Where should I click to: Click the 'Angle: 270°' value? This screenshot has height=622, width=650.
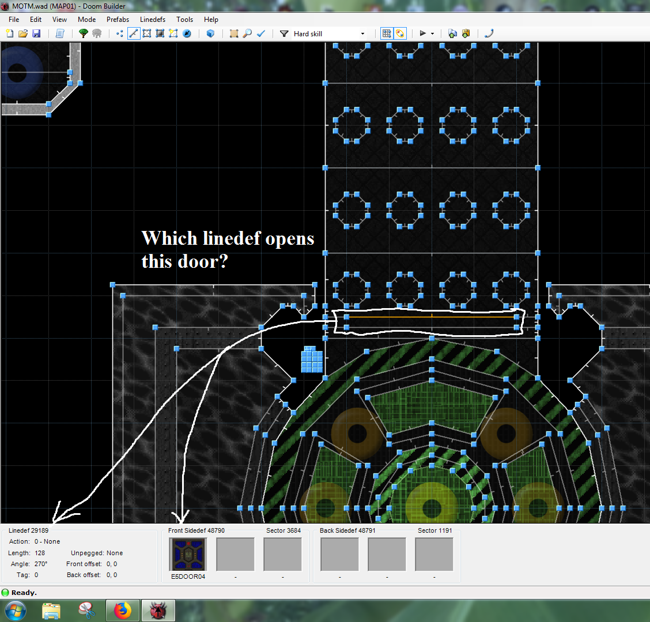tap(41, 564)
